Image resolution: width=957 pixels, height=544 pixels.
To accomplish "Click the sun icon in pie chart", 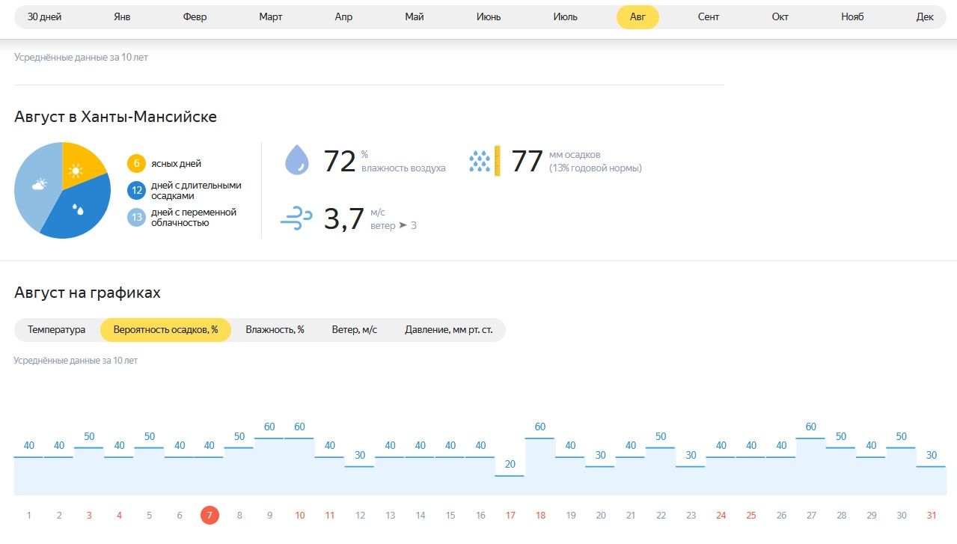I will (76, 171).
